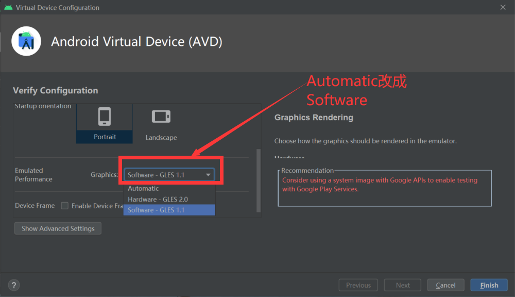Screen dimensions: 515x297
Task: Click the Device Frame label
Action: [35, 206]
